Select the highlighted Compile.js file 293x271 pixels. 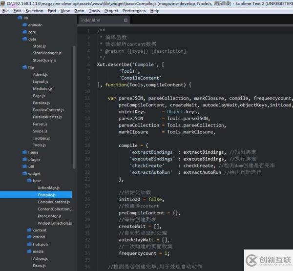tap(36, 195)
